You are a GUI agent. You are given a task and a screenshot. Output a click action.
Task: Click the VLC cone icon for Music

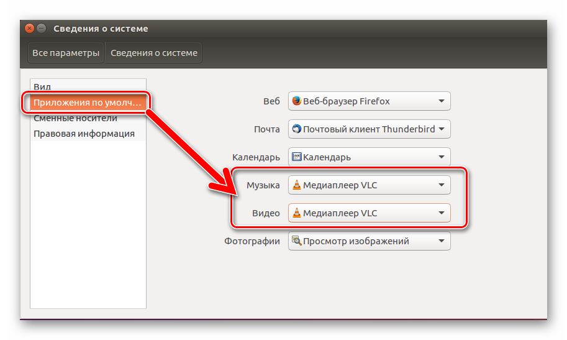click(296, 185)
